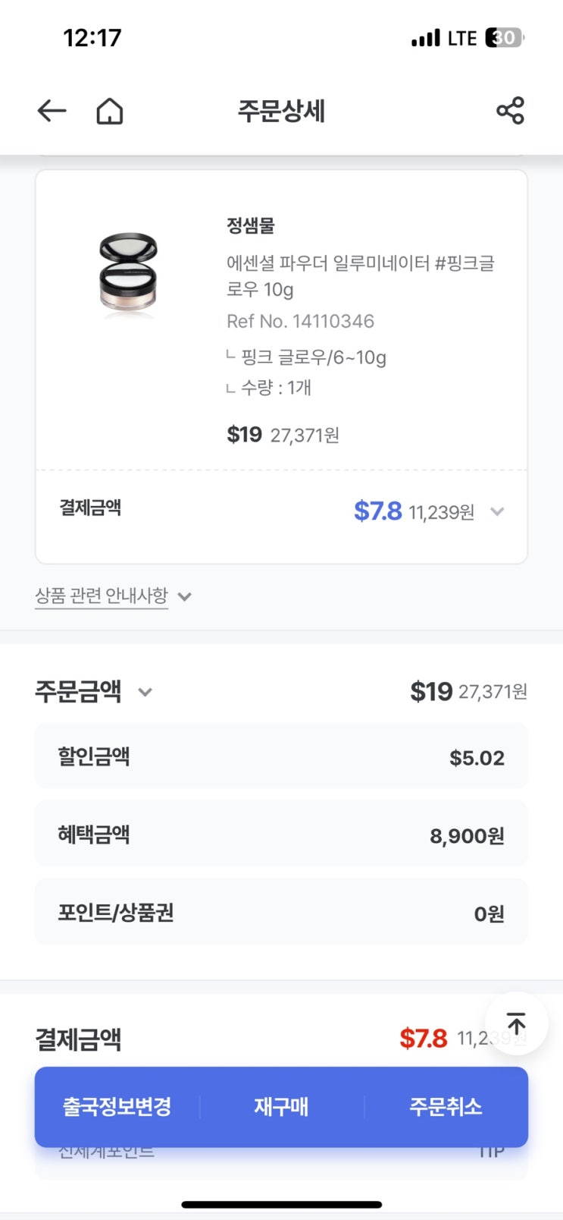
Task: Tap the time display 12:17
Action: point(92,38)
